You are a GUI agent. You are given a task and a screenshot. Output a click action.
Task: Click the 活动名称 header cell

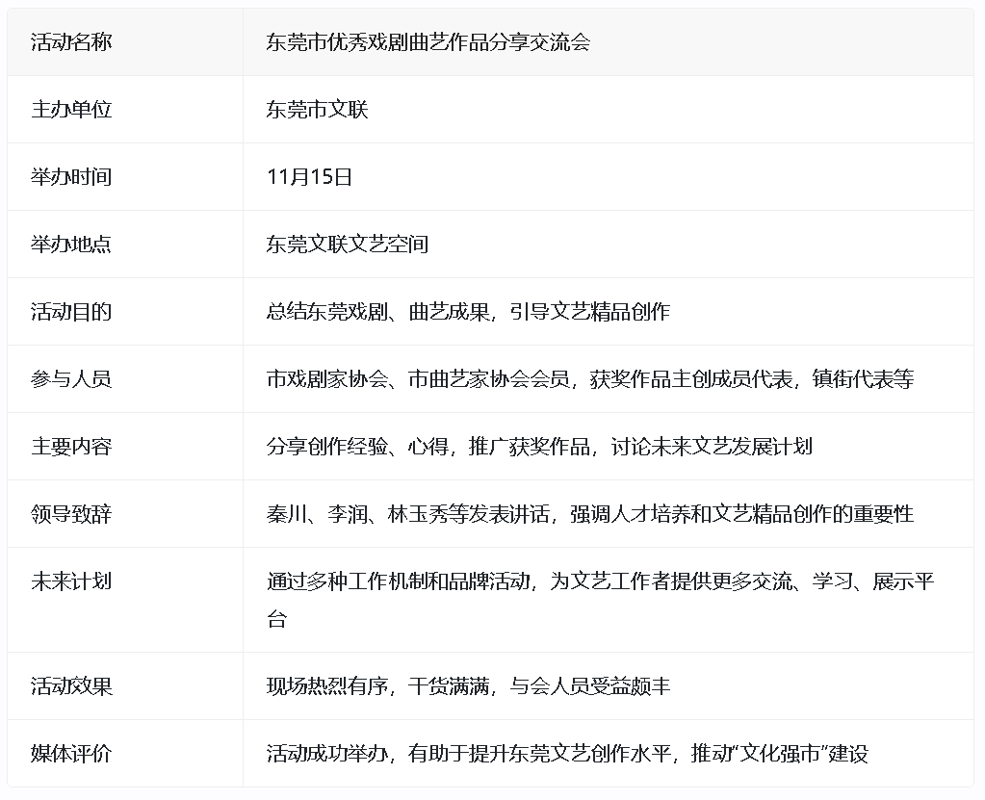(71, 42)
